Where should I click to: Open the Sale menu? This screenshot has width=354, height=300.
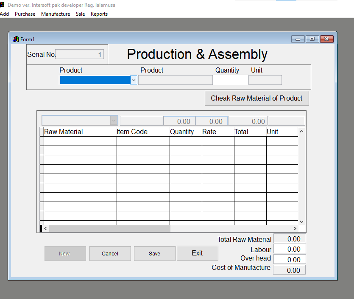80,14
